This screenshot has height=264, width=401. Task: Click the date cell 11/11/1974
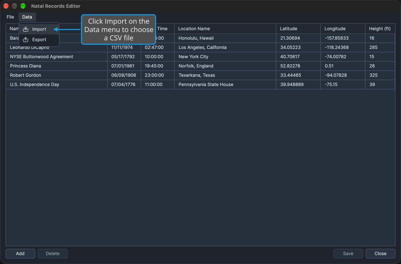point(124,47)
